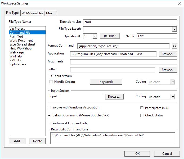Click the ReOrder button

110,36
